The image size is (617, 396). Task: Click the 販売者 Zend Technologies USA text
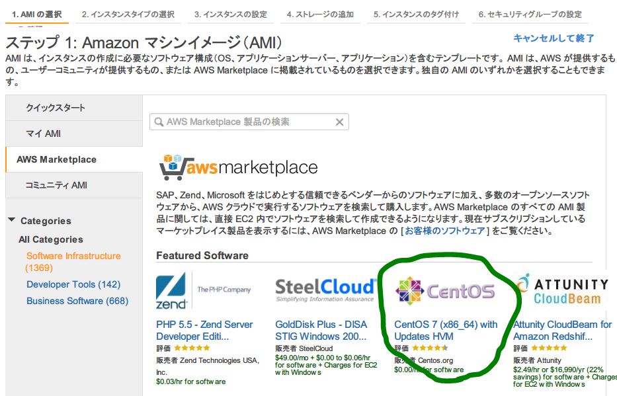(208, 366)
